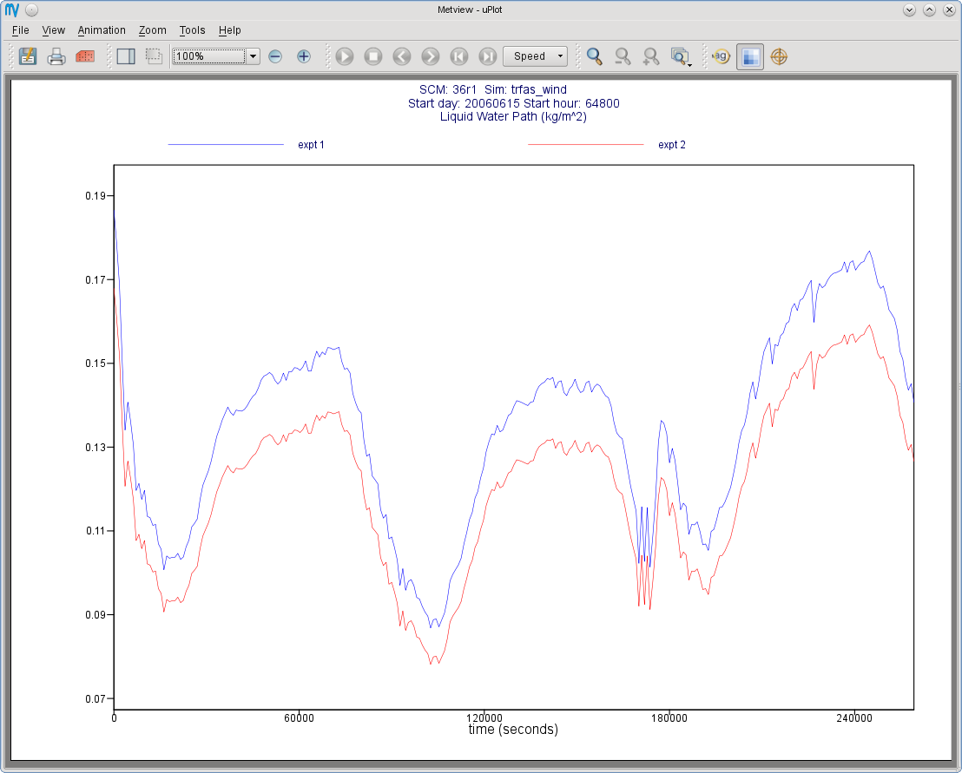The height and width of the screenshot is (773, 962).
Task: Click the Play animation button
Action: coord(345,56)
